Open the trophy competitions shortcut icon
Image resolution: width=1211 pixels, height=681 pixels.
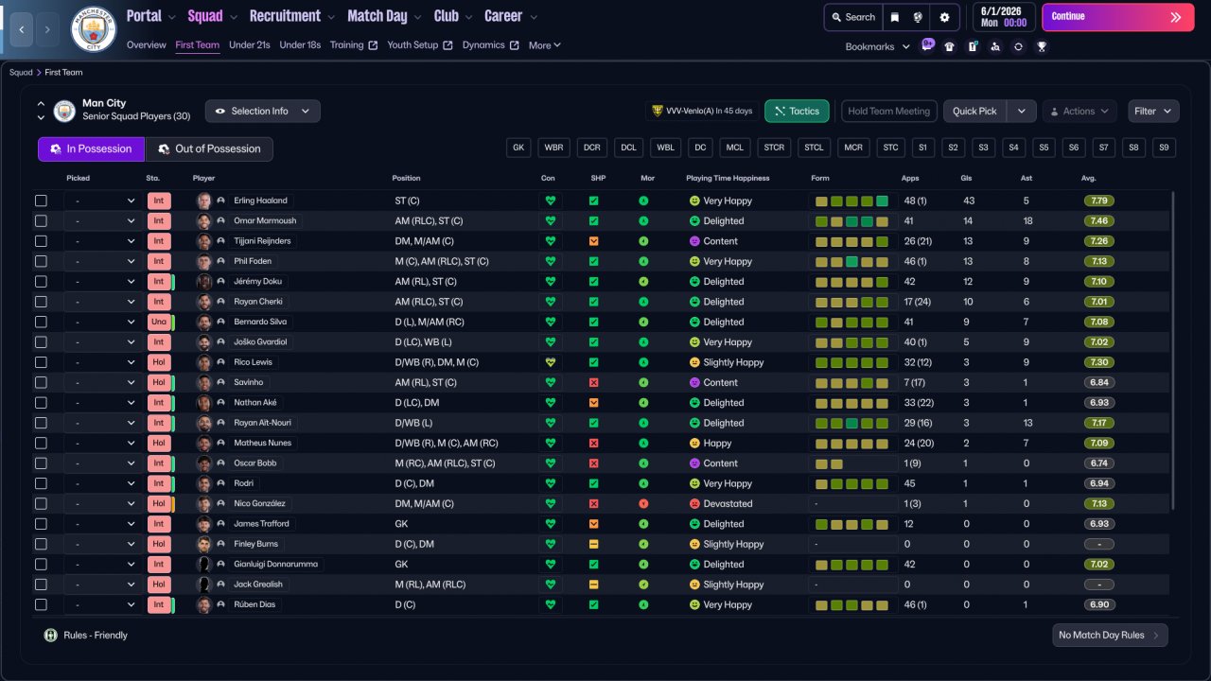pyautogui.click(x=1042, y=46)
